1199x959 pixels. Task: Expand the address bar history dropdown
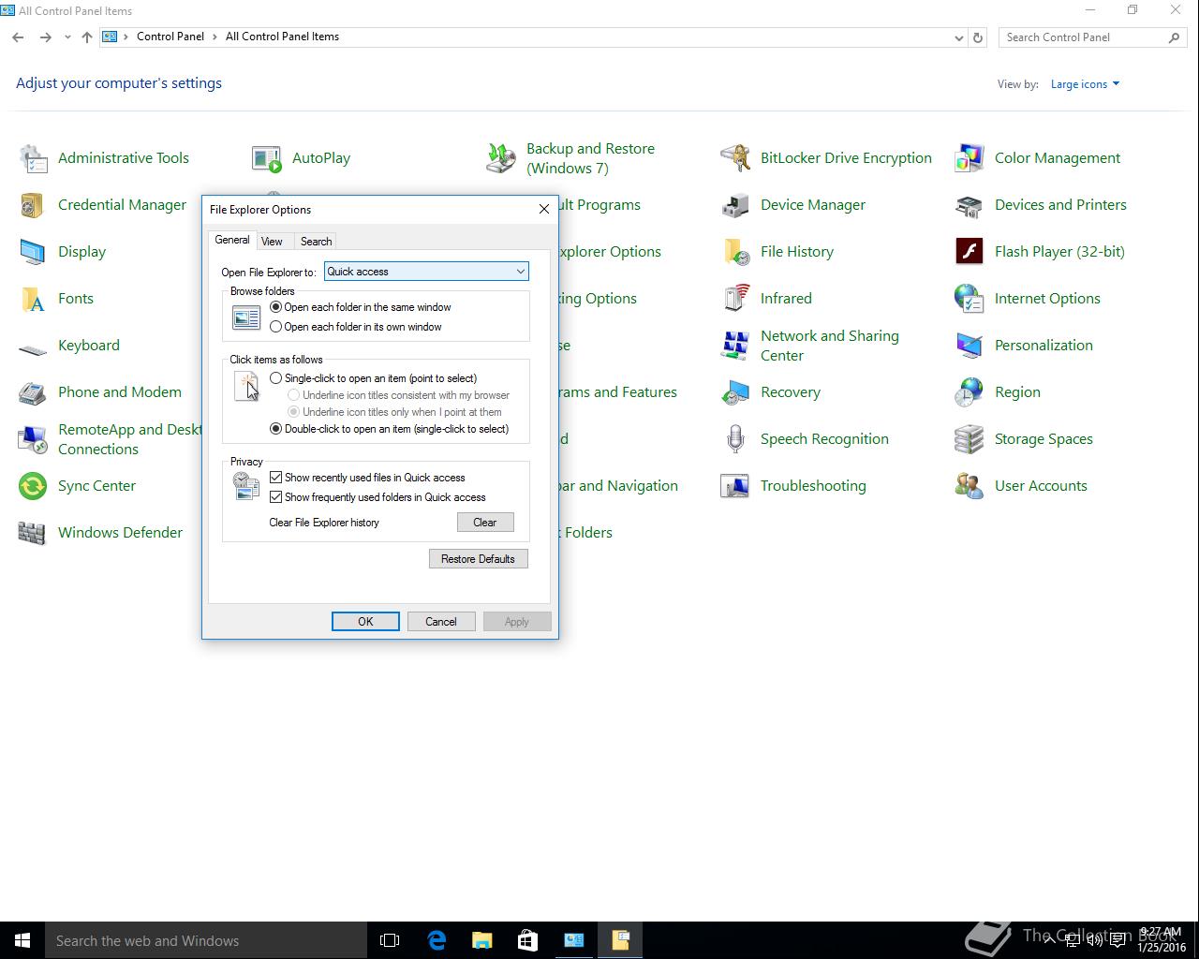pyautogui.click(x=958, y=37)
